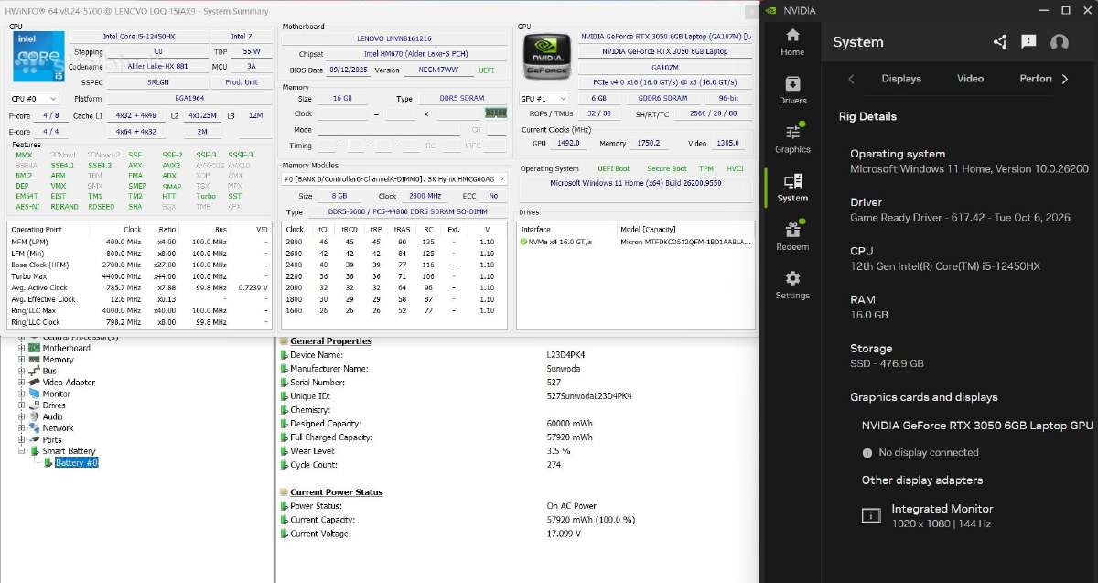Viewport: 1098px width, 583px height.
Task: Click the Monitor icon in the tree
Action: pos(34,394)
